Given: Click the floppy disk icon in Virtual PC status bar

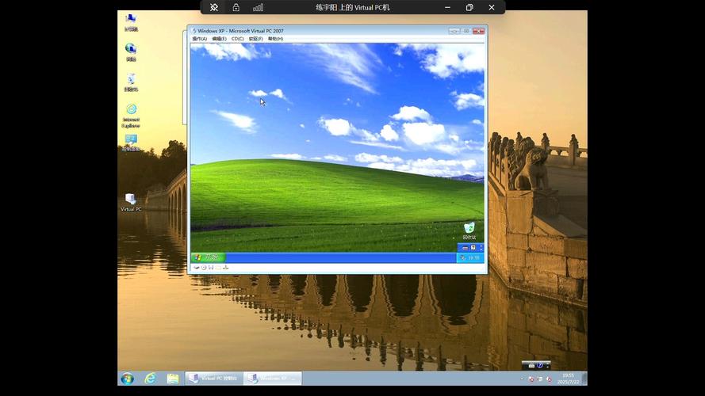Looking at the screenshot, I should (x=211, y=268).
